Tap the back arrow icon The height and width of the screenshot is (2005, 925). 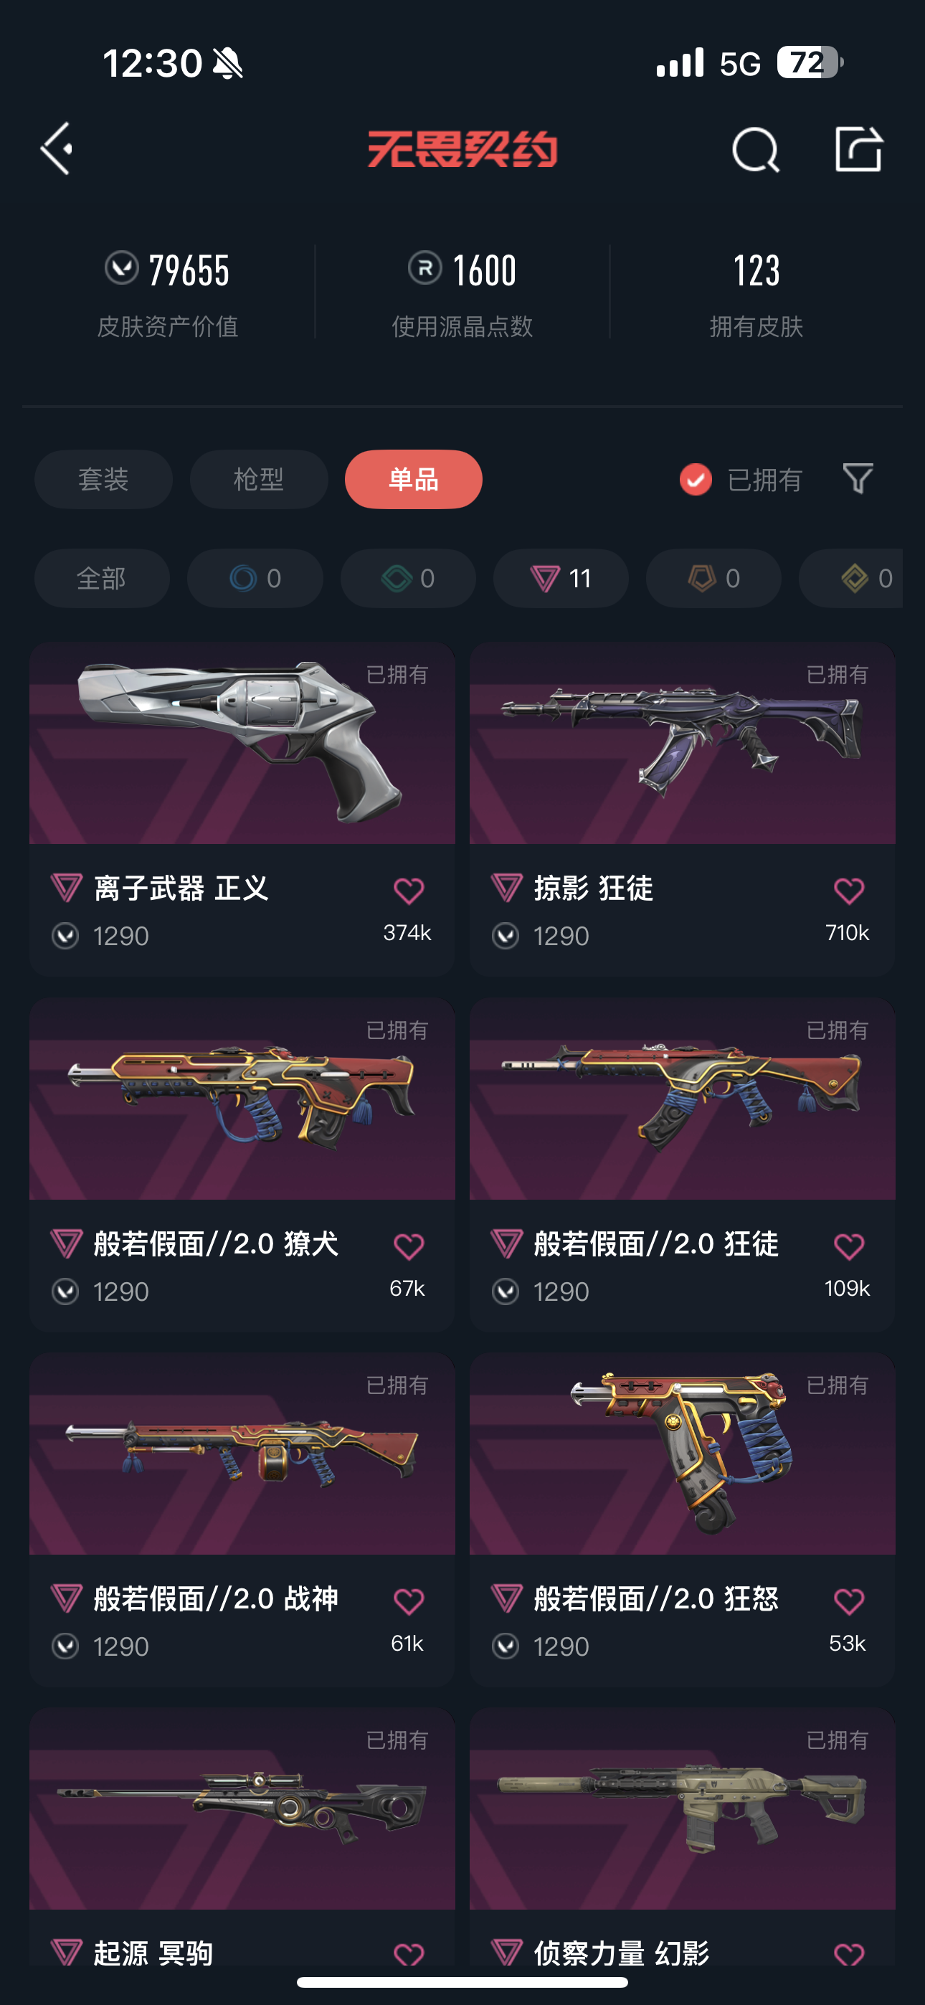[57, 148]
